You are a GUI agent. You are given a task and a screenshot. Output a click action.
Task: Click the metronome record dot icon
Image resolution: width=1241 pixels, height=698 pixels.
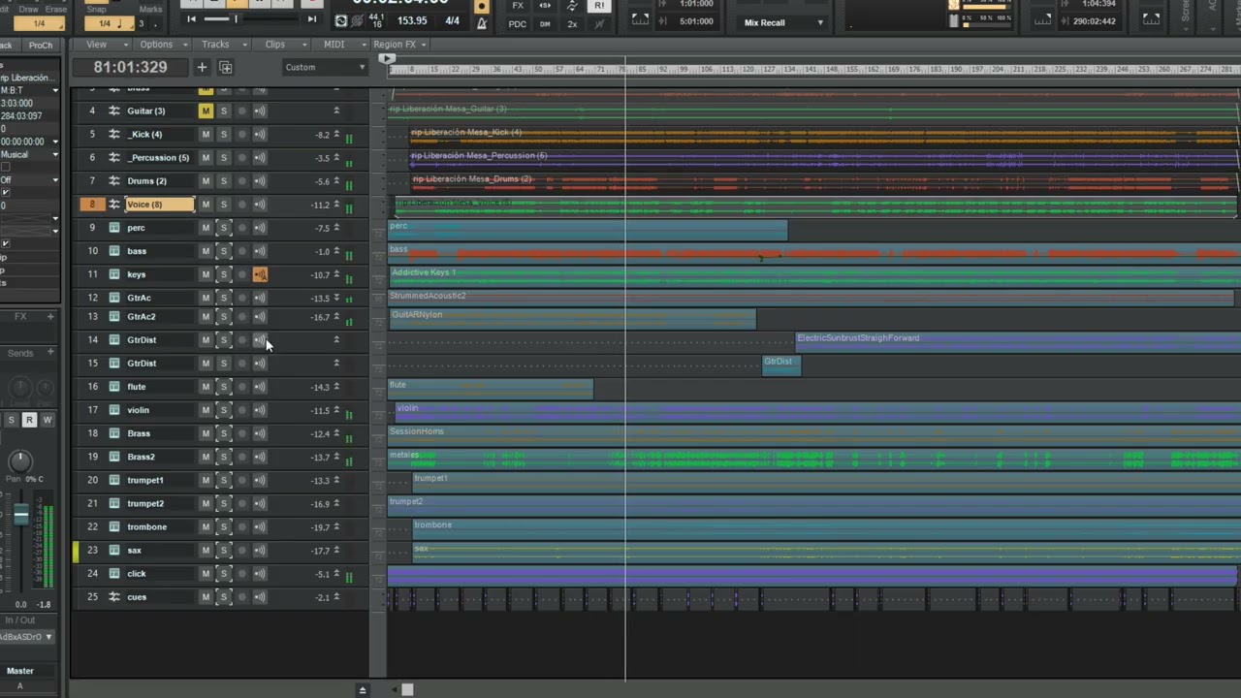click(x=481, y=6)
